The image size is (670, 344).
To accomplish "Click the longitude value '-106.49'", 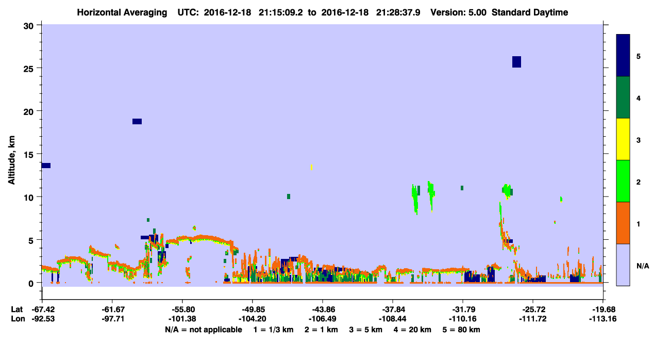I will [x=323, y=319].
